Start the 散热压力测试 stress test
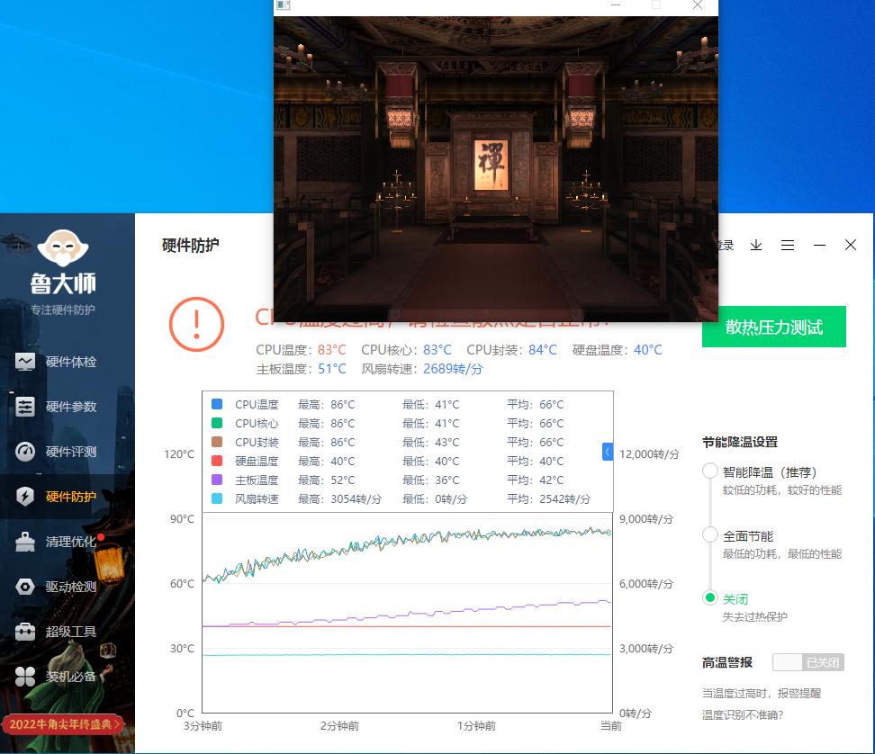875x754 pixels. (x=773, y=328)
